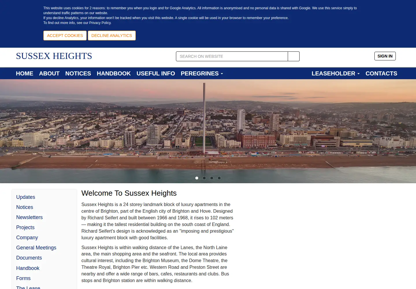Go to Home in the navigation bar
Viewport: 416px width, 289px height.
click(25, 73)
